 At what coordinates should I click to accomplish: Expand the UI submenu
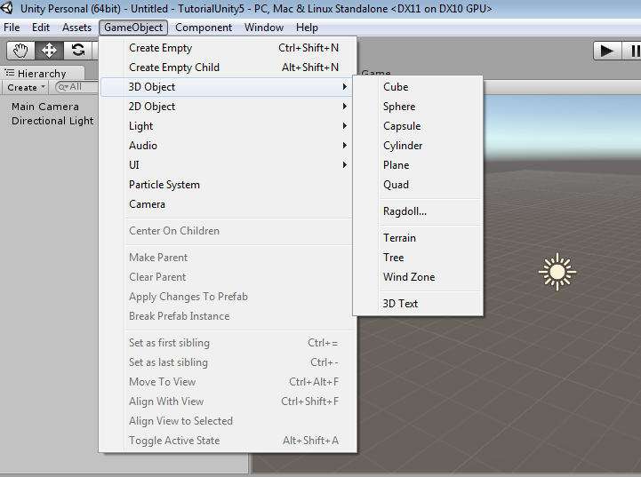click(227, 165)
